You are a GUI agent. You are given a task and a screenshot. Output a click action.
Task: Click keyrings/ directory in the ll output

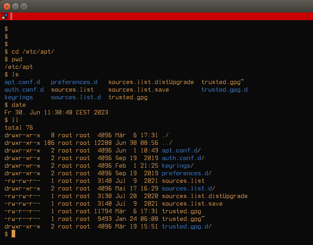click(x=178, y=166)
